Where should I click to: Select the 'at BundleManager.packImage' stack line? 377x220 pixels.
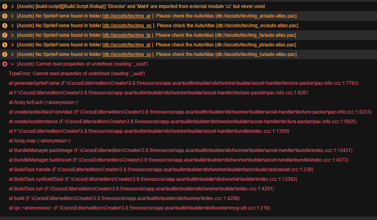coord(181,150)
